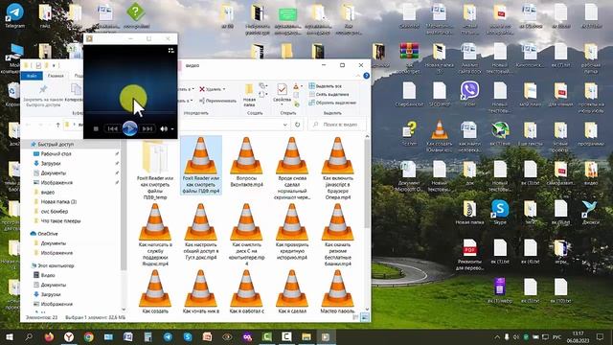Refresh the Explorer folder view
The width and height of the screenshot is (613, 345).
tap(298, 125)
